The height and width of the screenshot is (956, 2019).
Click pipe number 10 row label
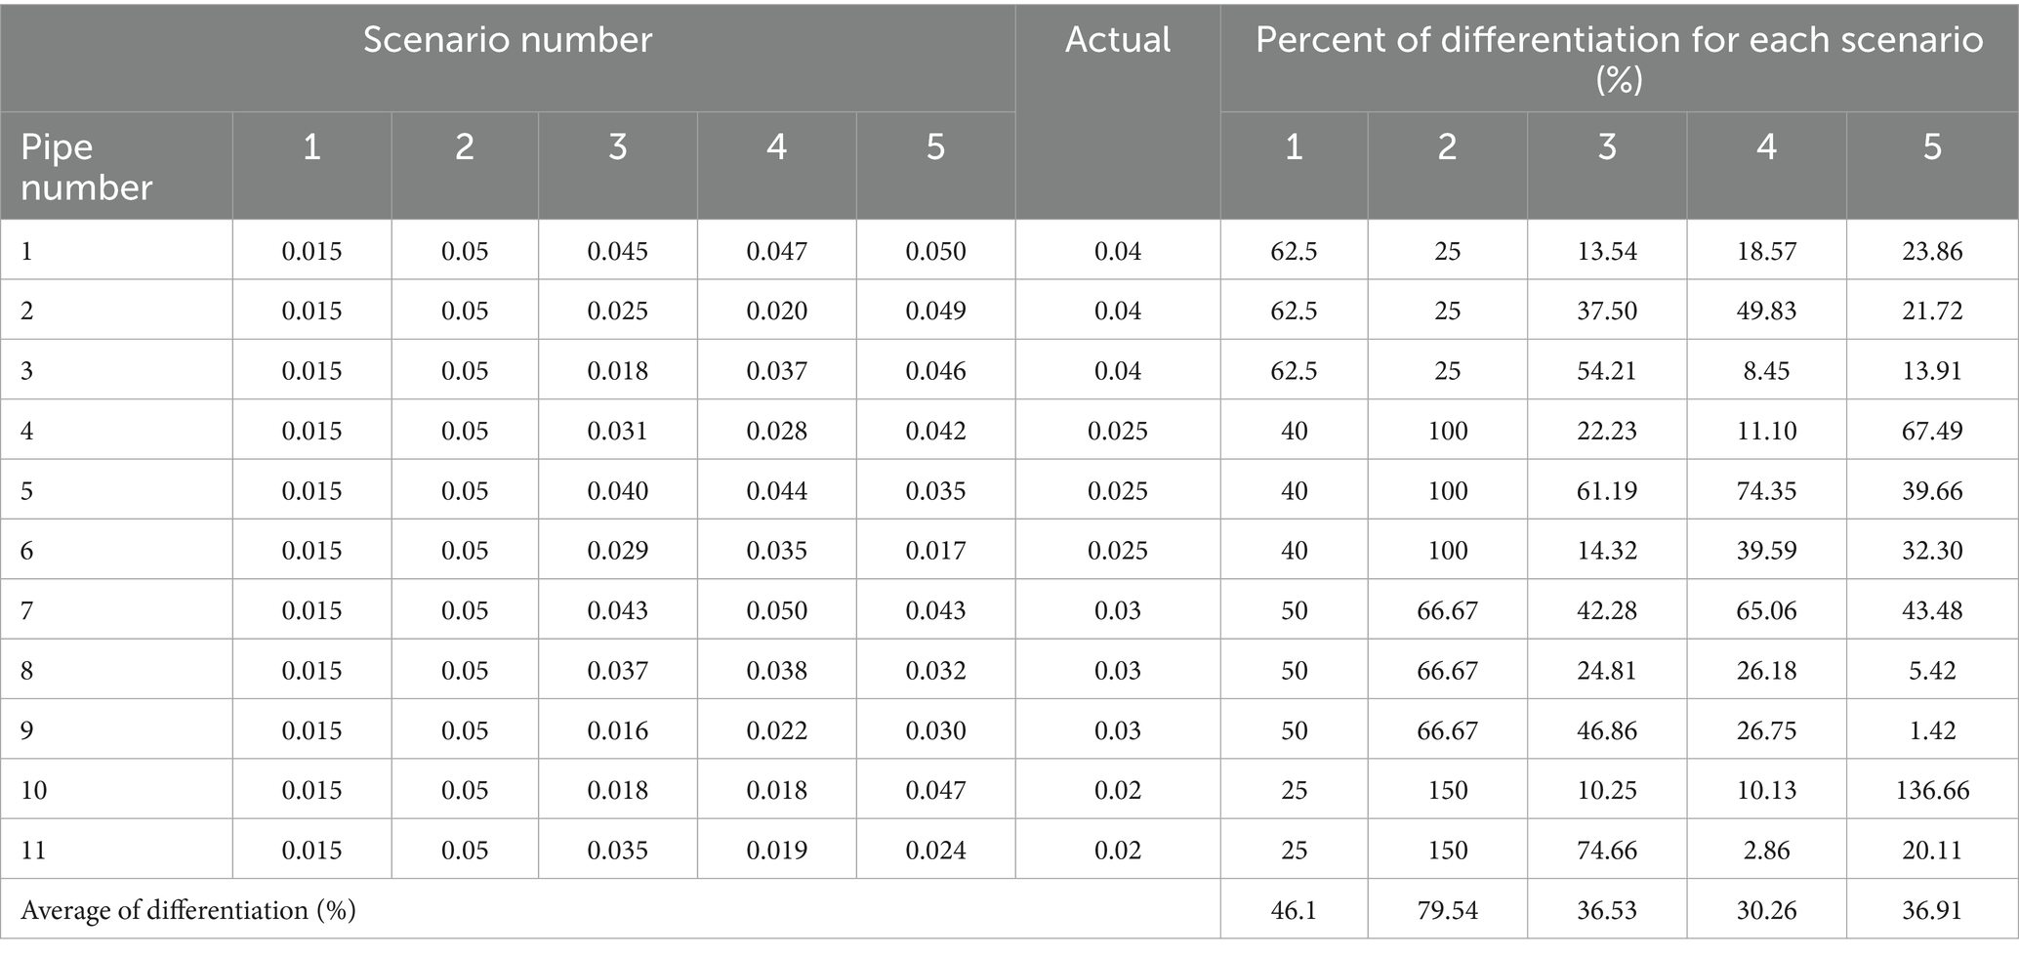click(x=34, y=790)
